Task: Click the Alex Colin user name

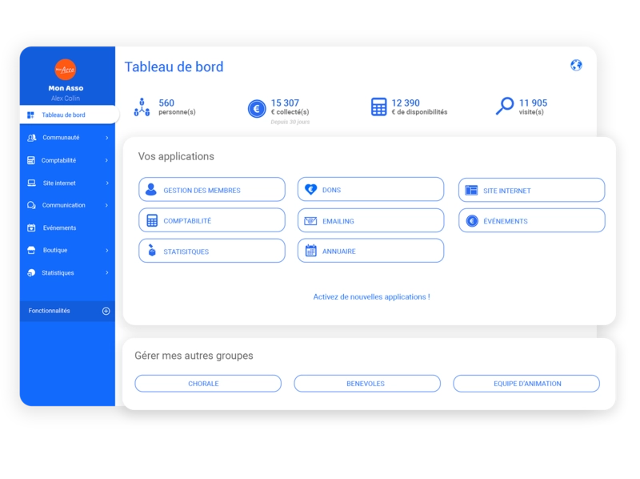Action: 66,99
